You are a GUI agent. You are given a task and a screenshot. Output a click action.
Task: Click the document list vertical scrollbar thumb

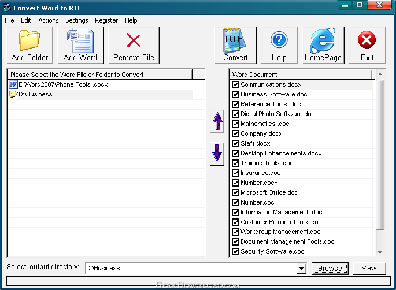coord(380,155)
